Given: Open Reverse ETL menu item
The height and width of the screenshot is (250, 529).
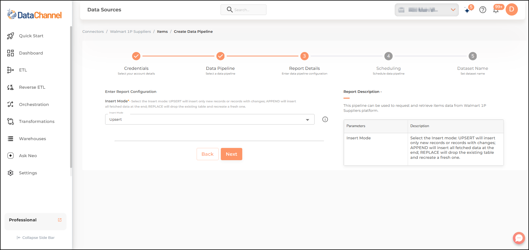Looking at the screenshot, I should coord(32,87).
